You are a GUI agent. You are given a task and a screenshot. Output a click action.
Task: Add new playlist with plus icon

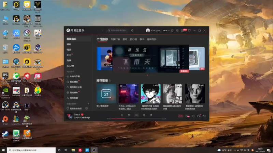click(88, 104)
